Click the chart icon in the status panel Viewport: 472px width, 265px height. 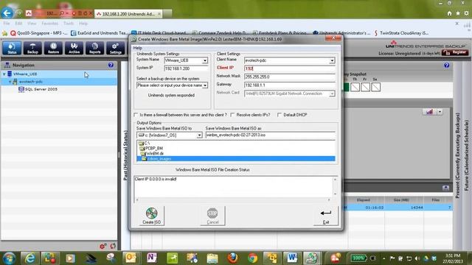click(429, 112)
